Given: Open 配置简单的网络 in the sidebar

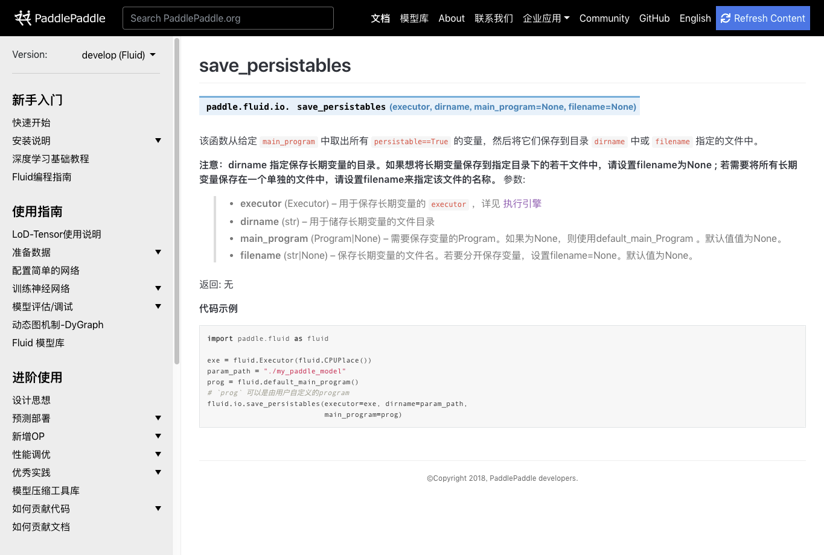Looking at the screenshot, I should (x=46, y=270).
